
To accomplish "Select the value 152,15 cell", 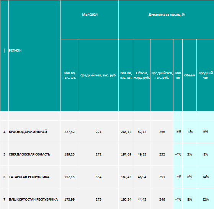I will pyautogui.click(x=69, y=177).
